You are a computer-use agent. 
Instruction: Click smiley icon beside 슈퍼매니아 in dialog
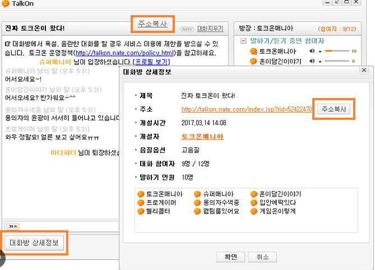[x=197, y=194]
